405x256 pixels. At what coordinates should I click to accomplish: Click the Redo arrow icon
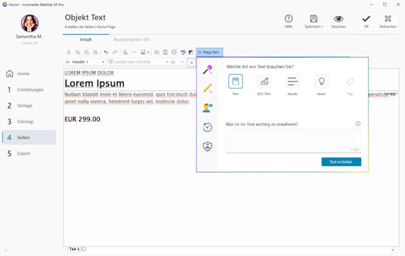coord(115,52)
